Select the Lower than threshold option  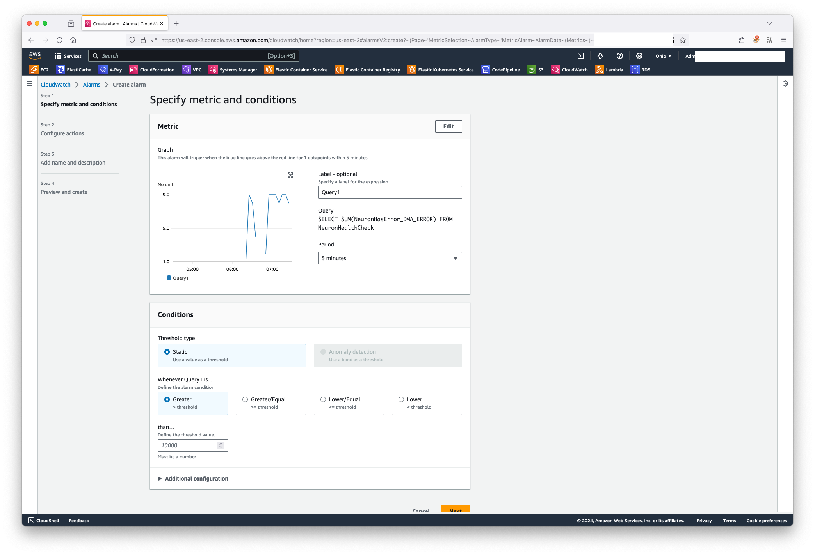click(x=401, y=399)
